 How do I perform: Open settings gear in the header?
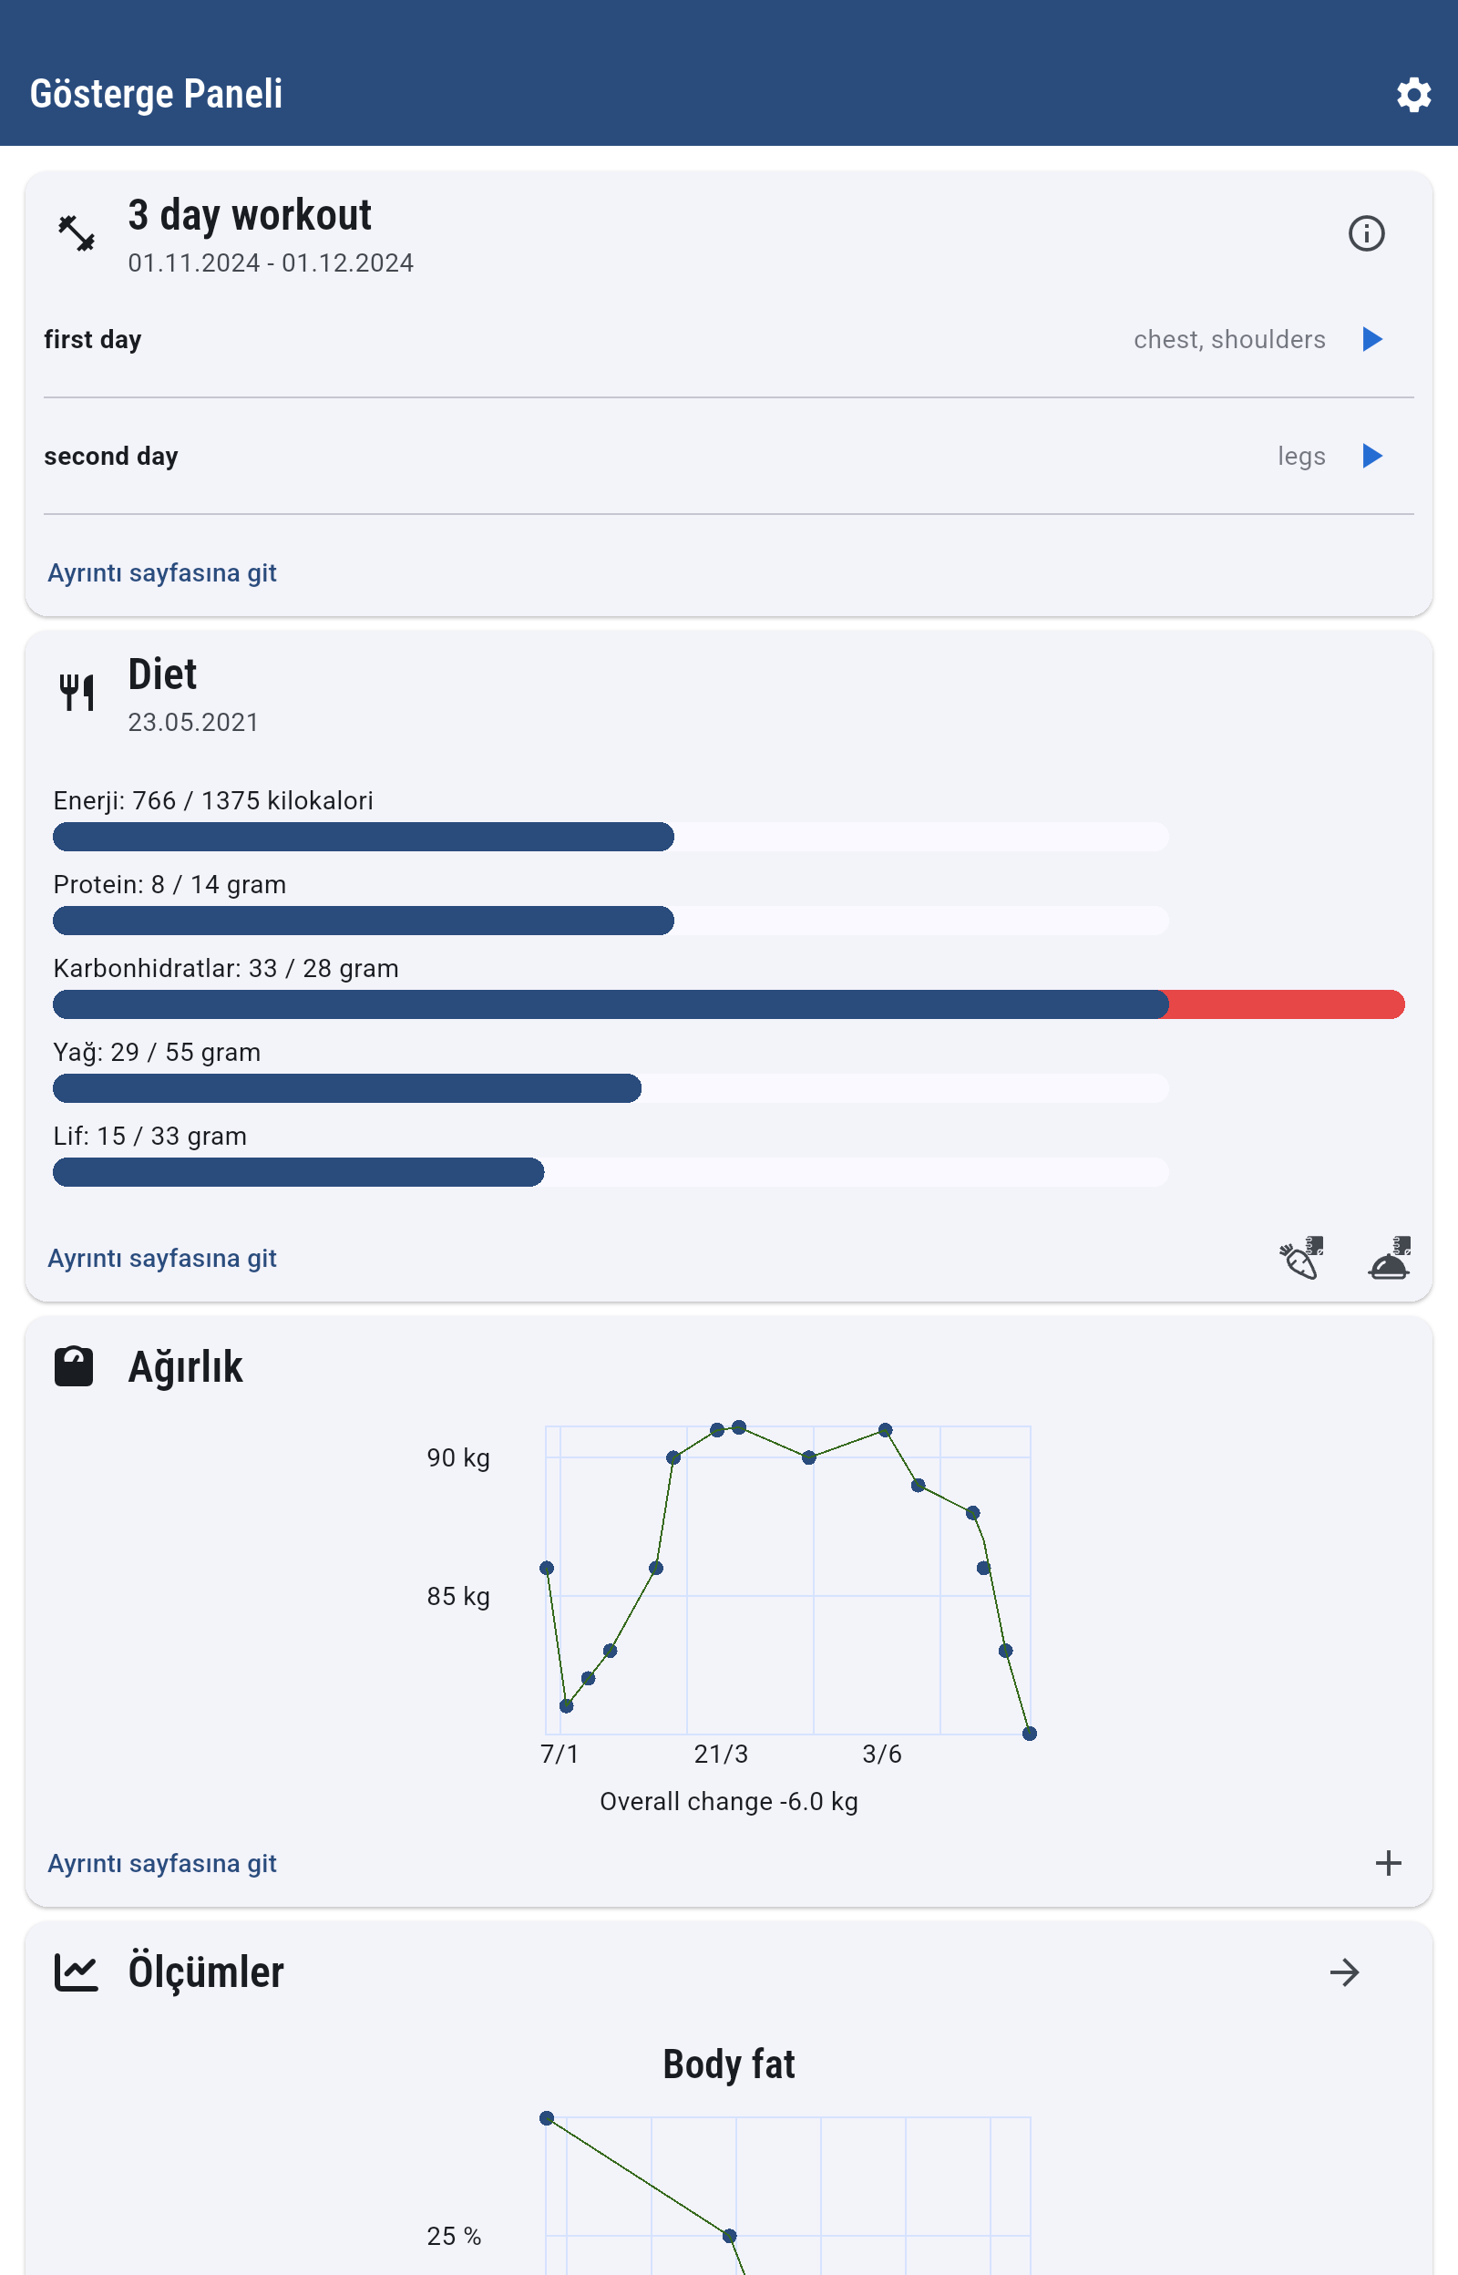(x=1412, y=95)
